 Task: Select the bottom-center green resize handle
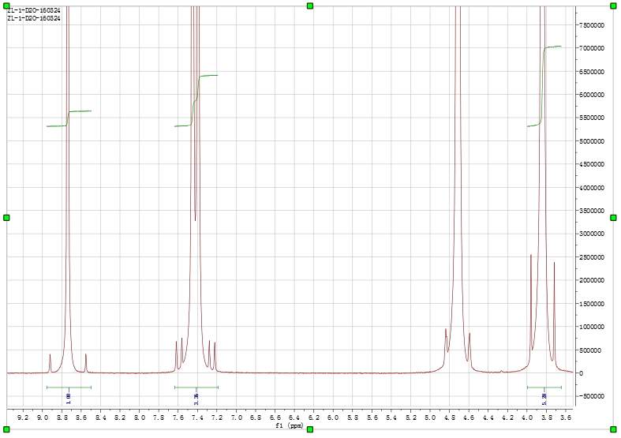(310, 429)
